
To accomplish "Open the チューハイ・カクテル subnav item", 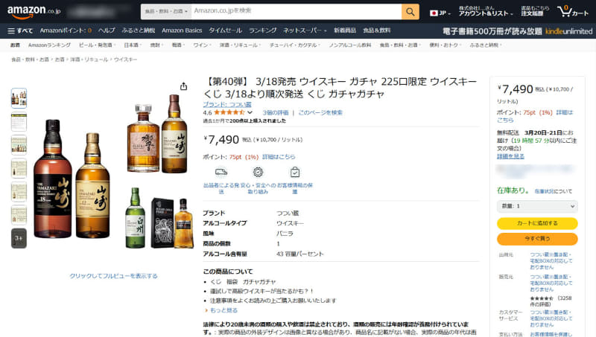I will point(294,45).
